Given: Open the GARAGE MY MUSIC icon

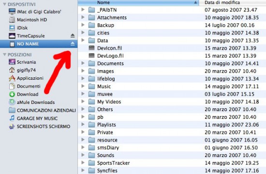Looking at the screenshot, I should 12,118.
